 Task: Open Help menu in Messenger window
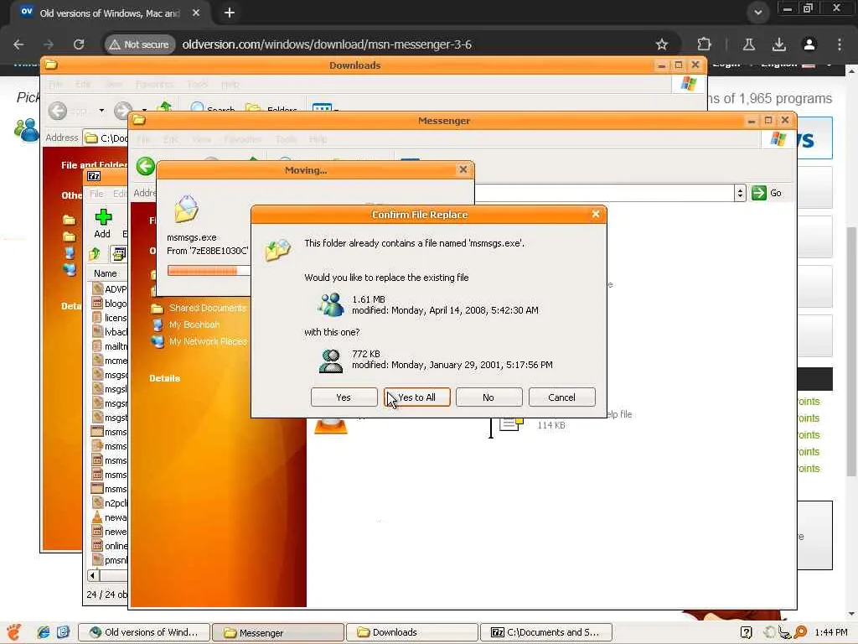pyautogui.click(x=318, y=140)
